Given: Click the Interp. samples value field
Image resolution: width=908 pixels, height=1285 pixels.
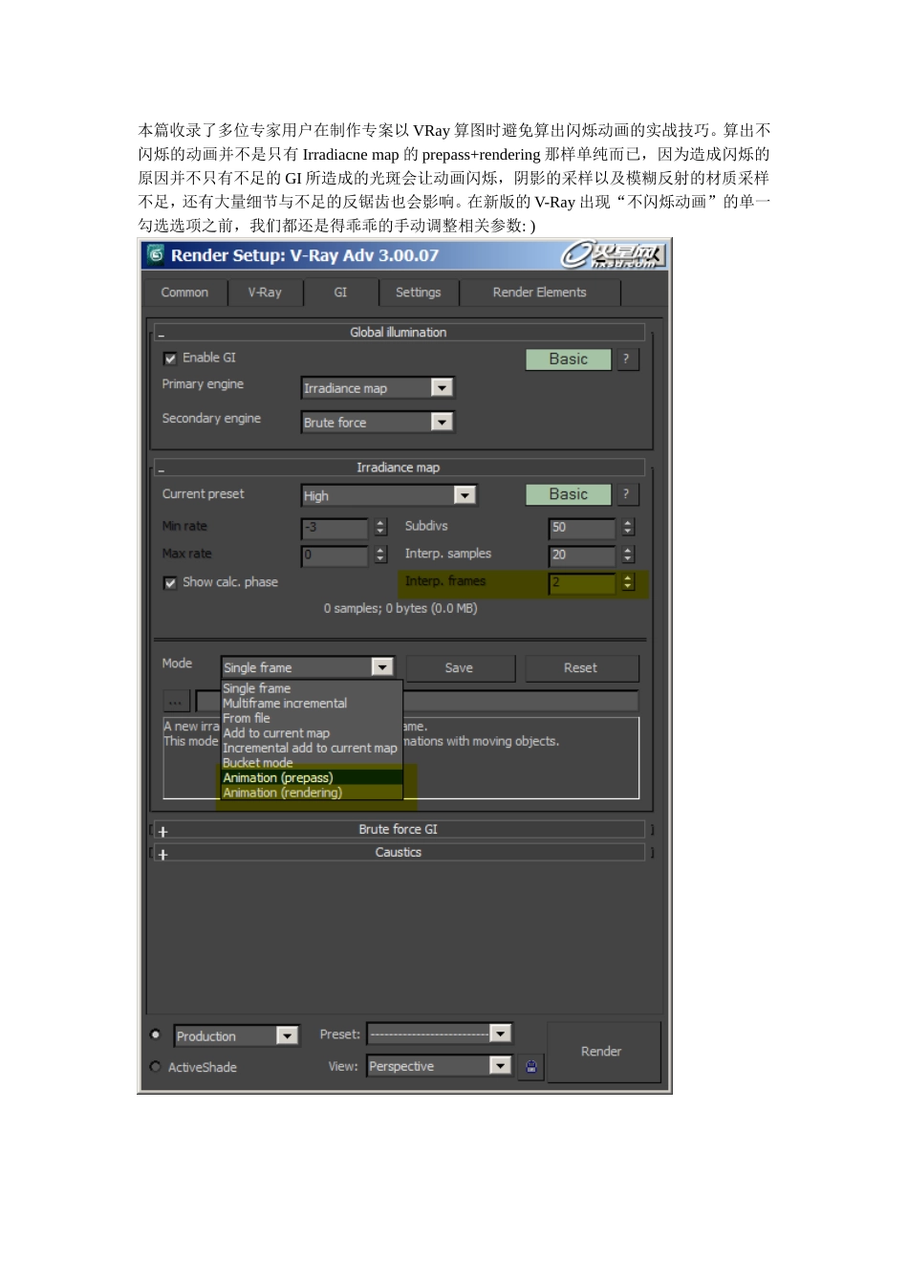Looking at the screenshot, I should point(582,555).
